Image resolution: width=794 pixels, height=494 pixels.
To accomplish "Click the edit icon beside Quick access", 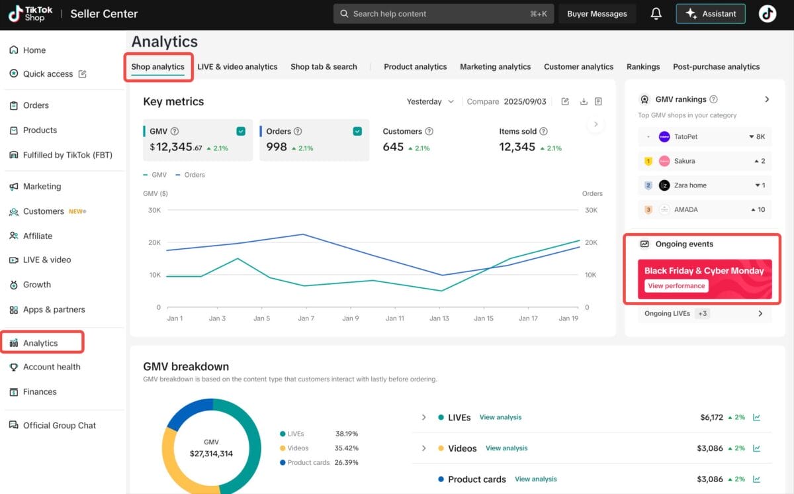I will point(83,74).
